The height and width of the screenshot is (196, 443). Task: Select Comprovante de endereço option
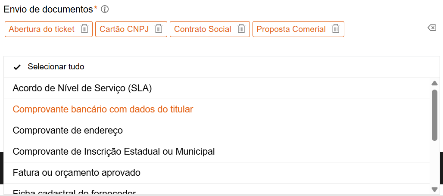pyautogui.click(x=68, y=131)
